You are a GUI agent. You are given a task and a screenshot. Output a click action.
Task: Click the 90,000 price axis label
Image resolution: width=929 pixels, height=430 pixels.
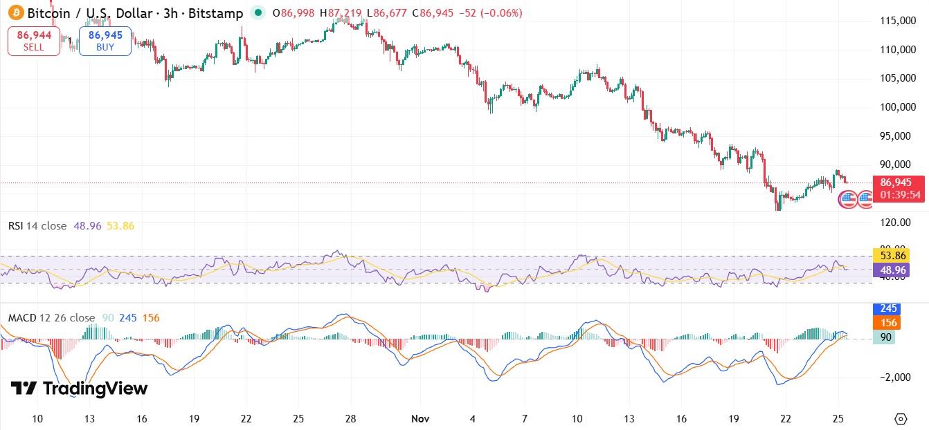[x=896, y=165]
